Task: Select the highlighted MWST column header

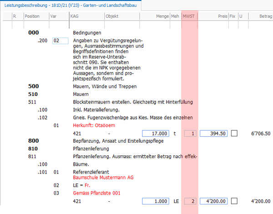Action: [x=189, y=16]
